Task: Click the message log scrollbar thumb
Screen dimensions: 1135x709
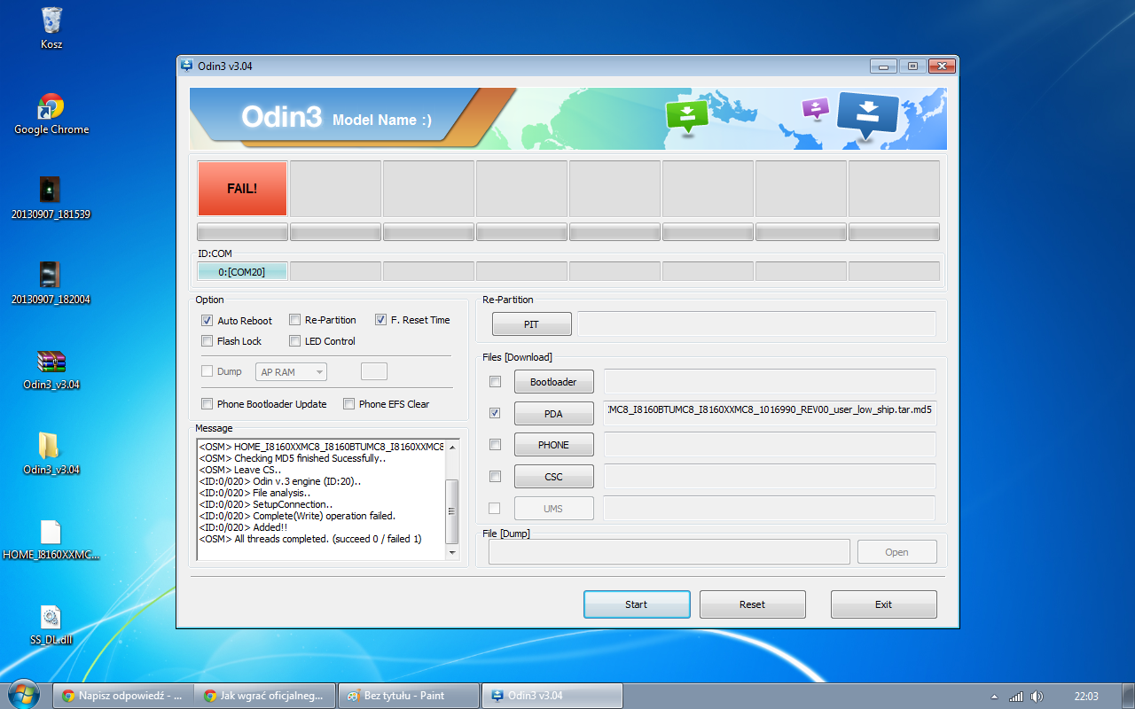Action: [452, 511]
